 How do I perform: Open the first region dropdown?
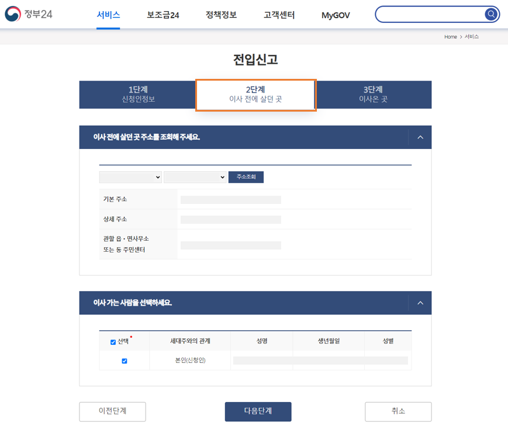coord(130,176)
